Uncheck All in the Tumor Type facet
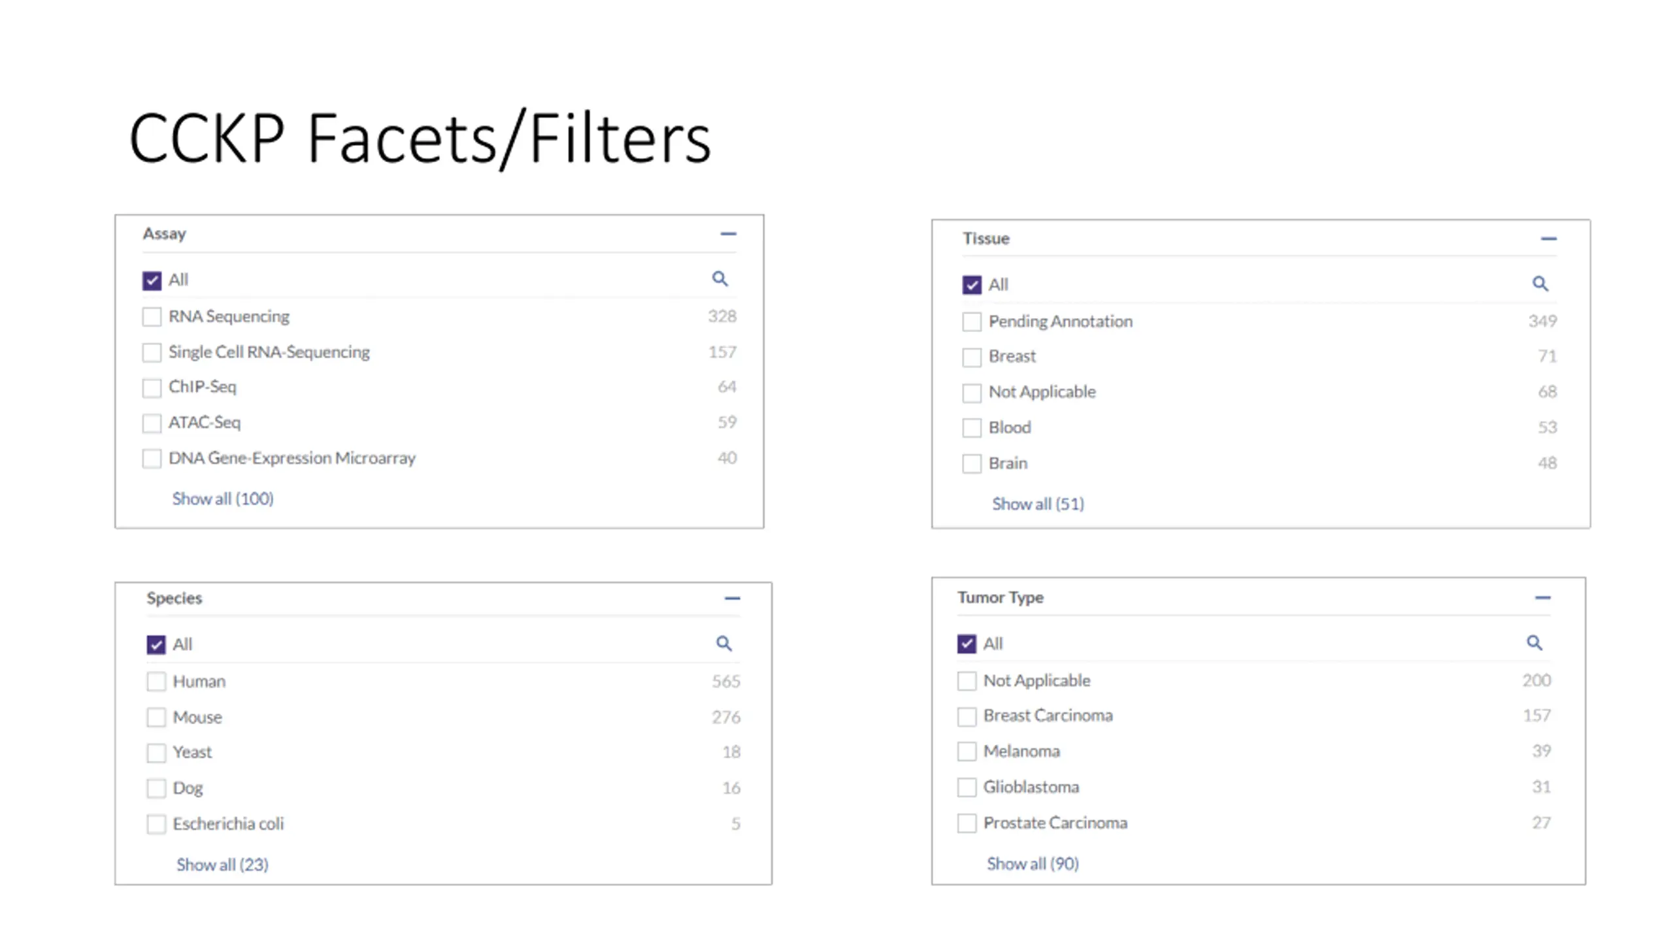Image resolution: width=1673 pixels, height=941 pixels. tap(967, 644)
